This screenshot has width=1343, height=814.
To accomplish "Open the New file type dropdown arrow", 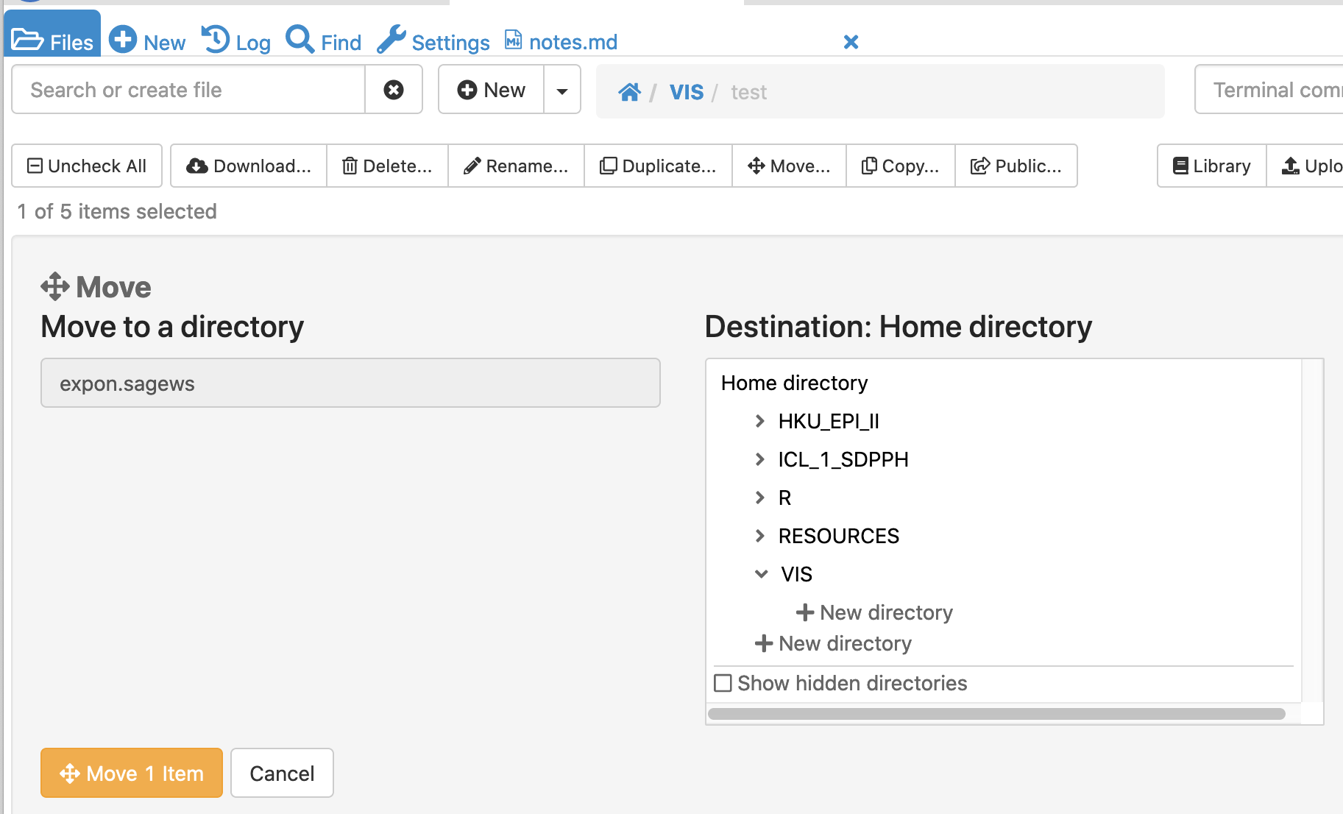I will [562, 91].
